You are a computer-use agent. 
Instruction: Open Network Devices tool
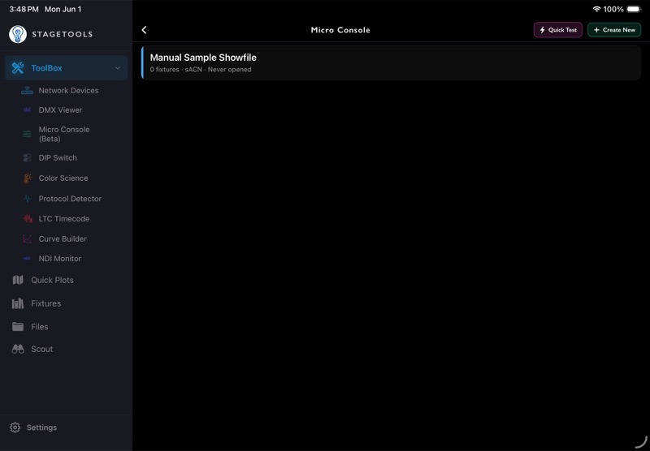click(x=68, y=91)
